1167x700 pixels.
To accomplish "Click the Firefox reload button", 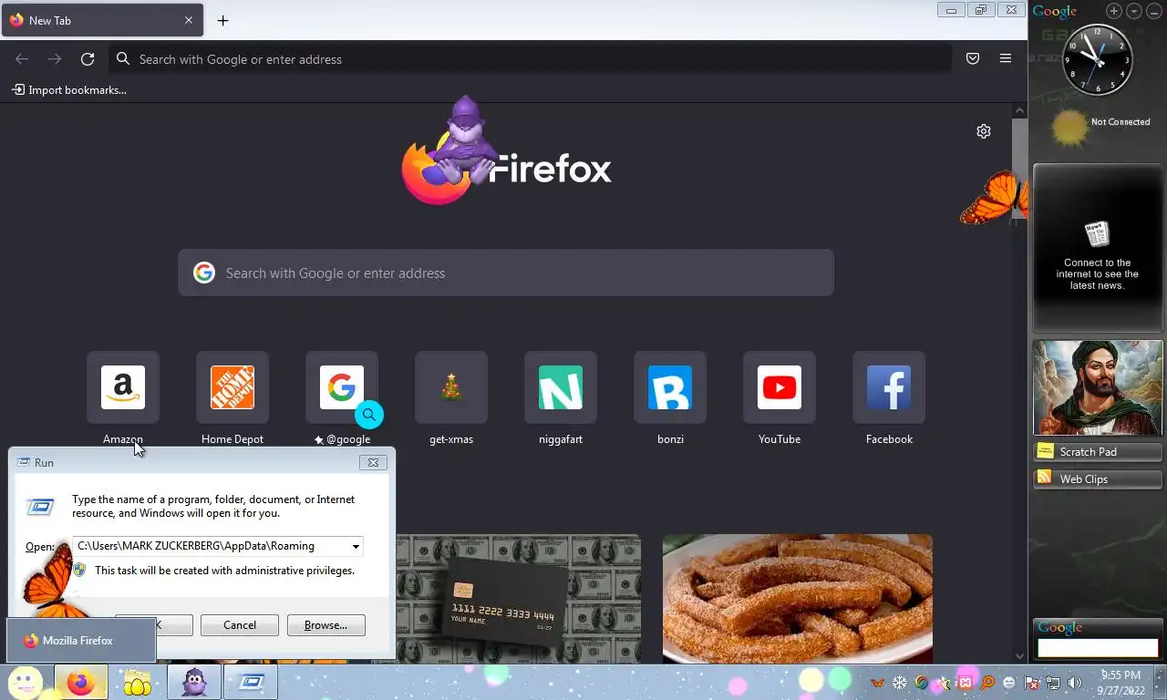I will (88, 59).
